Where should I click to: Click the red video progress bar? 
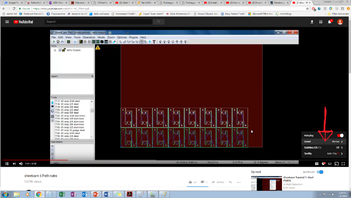click(x=35, y=160)
